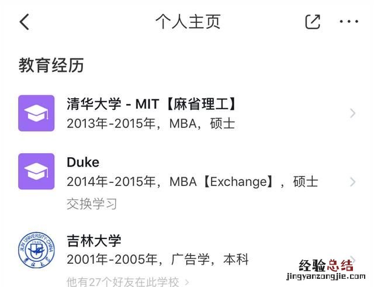Expand the 清华大学 entry chevron
The width and height of the screenshot is (374, 287).
(352, 113)
